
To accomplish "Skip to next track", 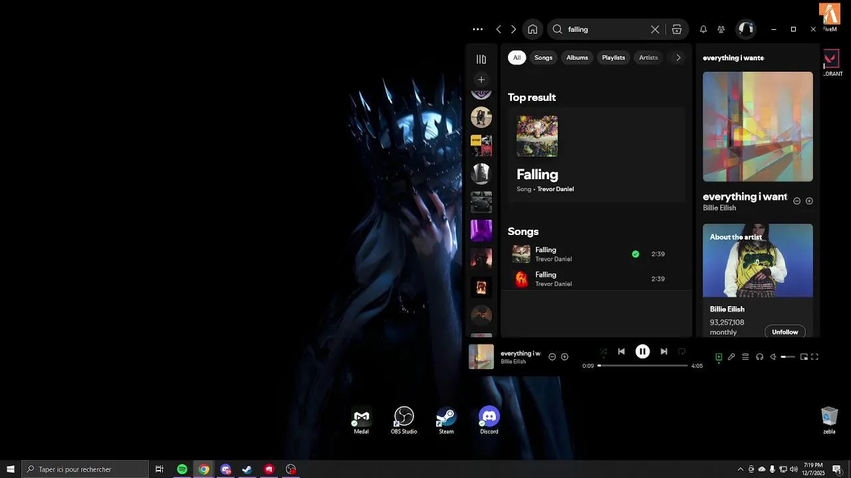I will 664,352.
